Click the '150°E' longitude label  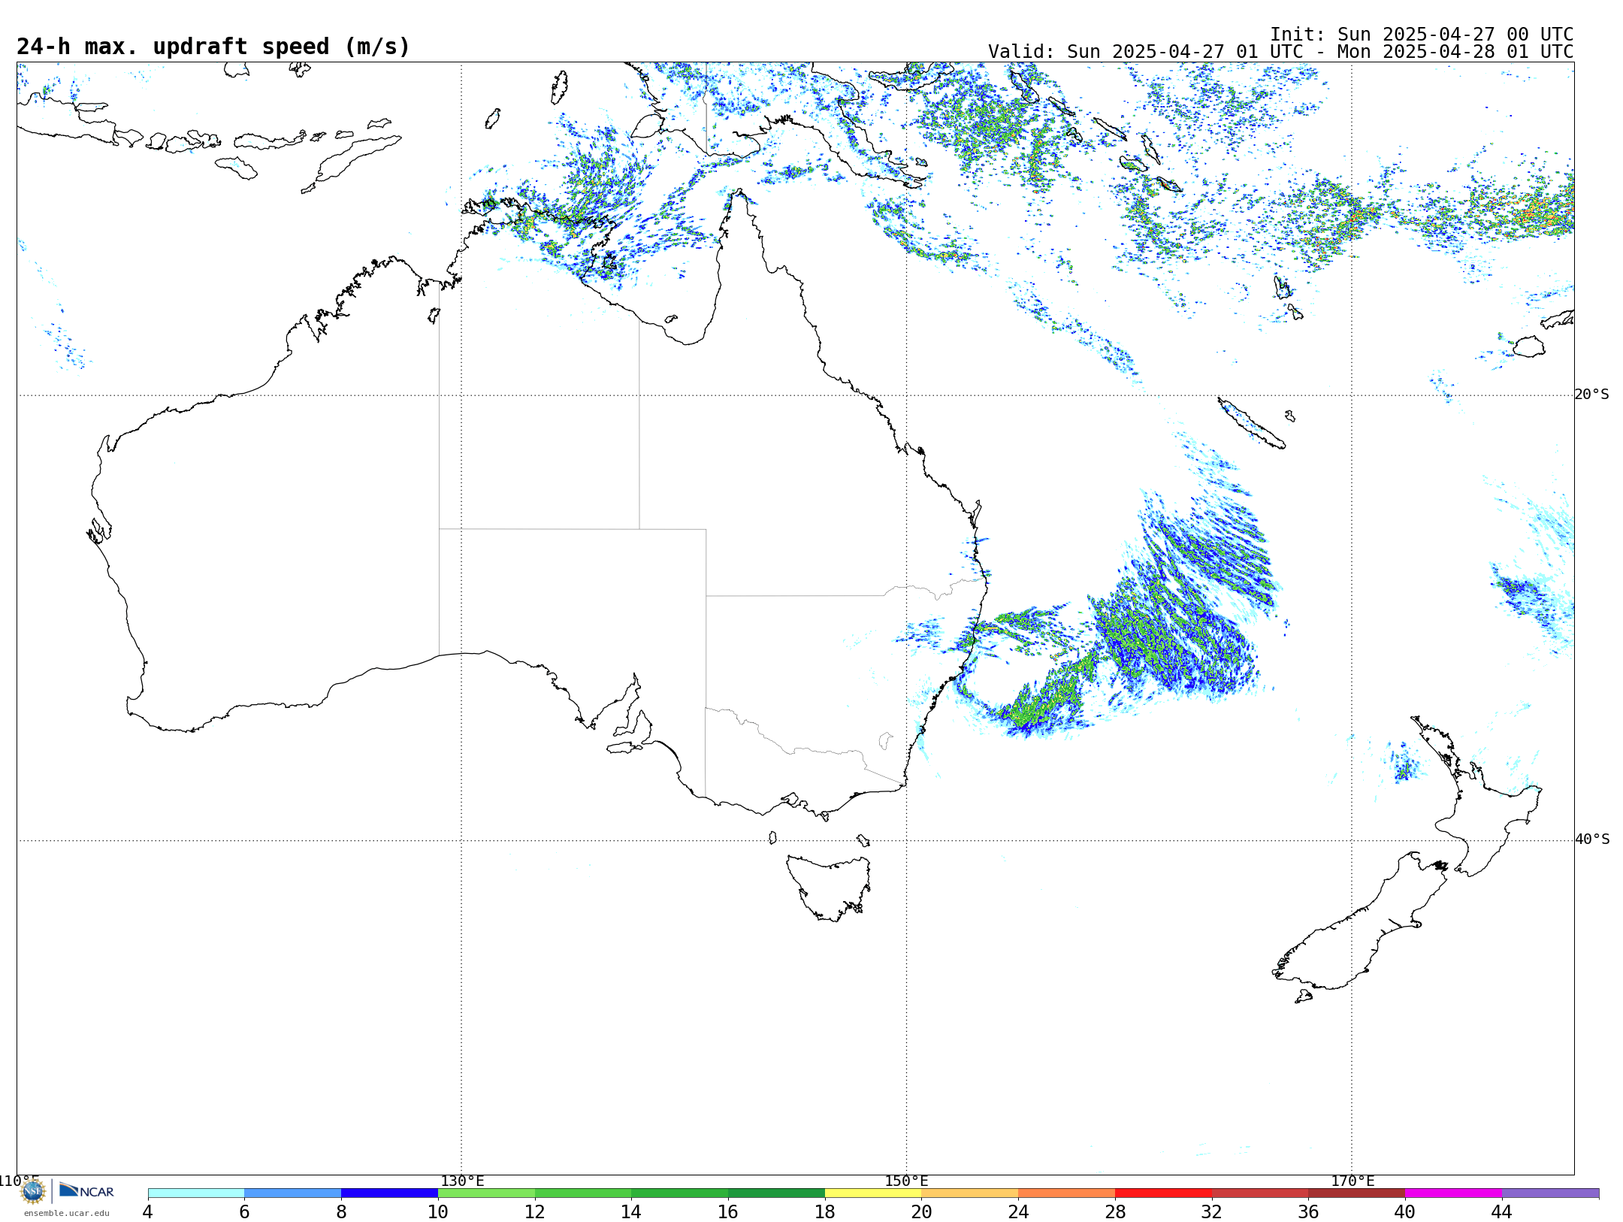[x=906, y=1181]
